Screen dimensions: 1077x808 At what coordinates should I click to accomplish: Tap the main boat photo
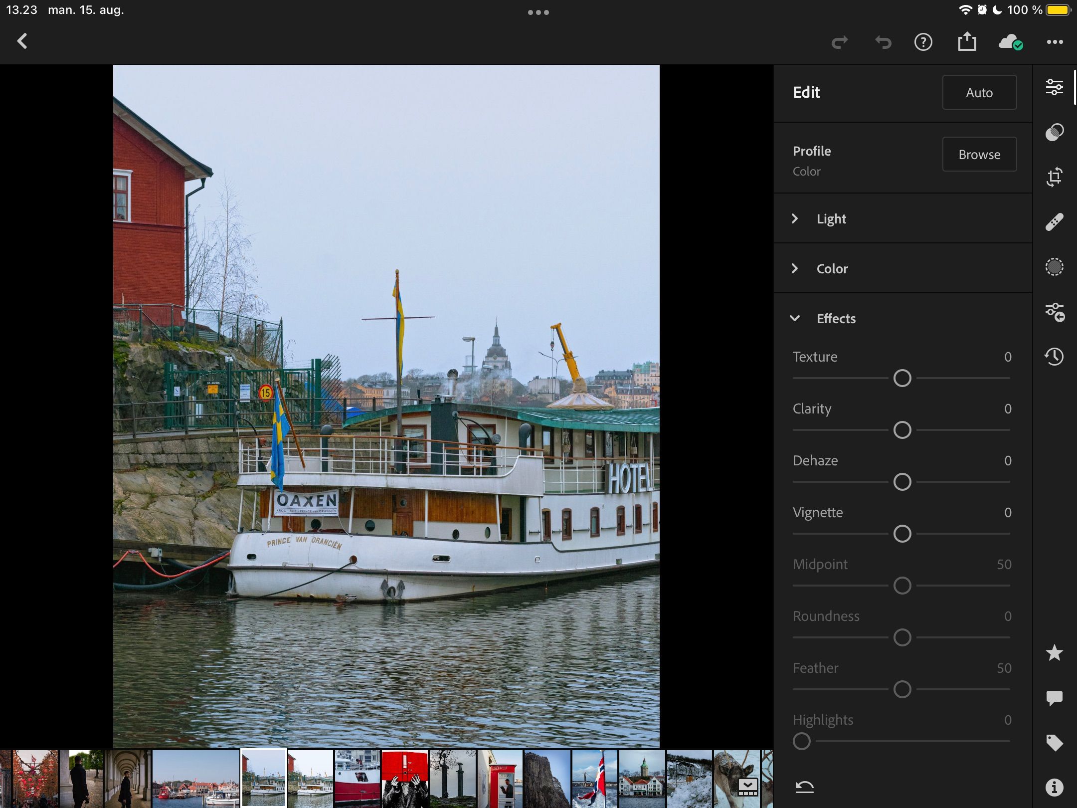pos(386,406)
